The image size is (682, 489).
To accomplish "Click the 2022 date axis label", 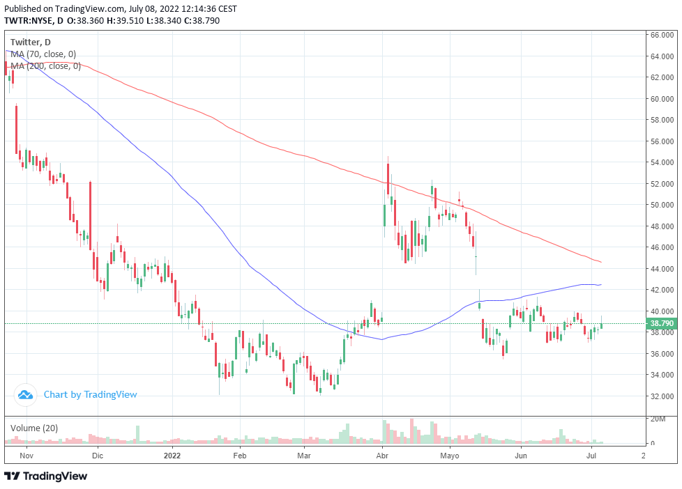I will (172, 456).
